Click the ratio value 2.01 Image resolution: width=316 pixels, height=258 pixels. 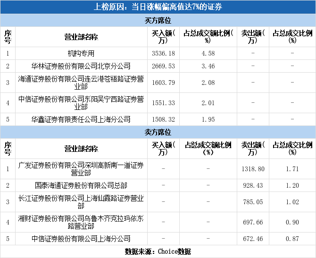(208, 103)
